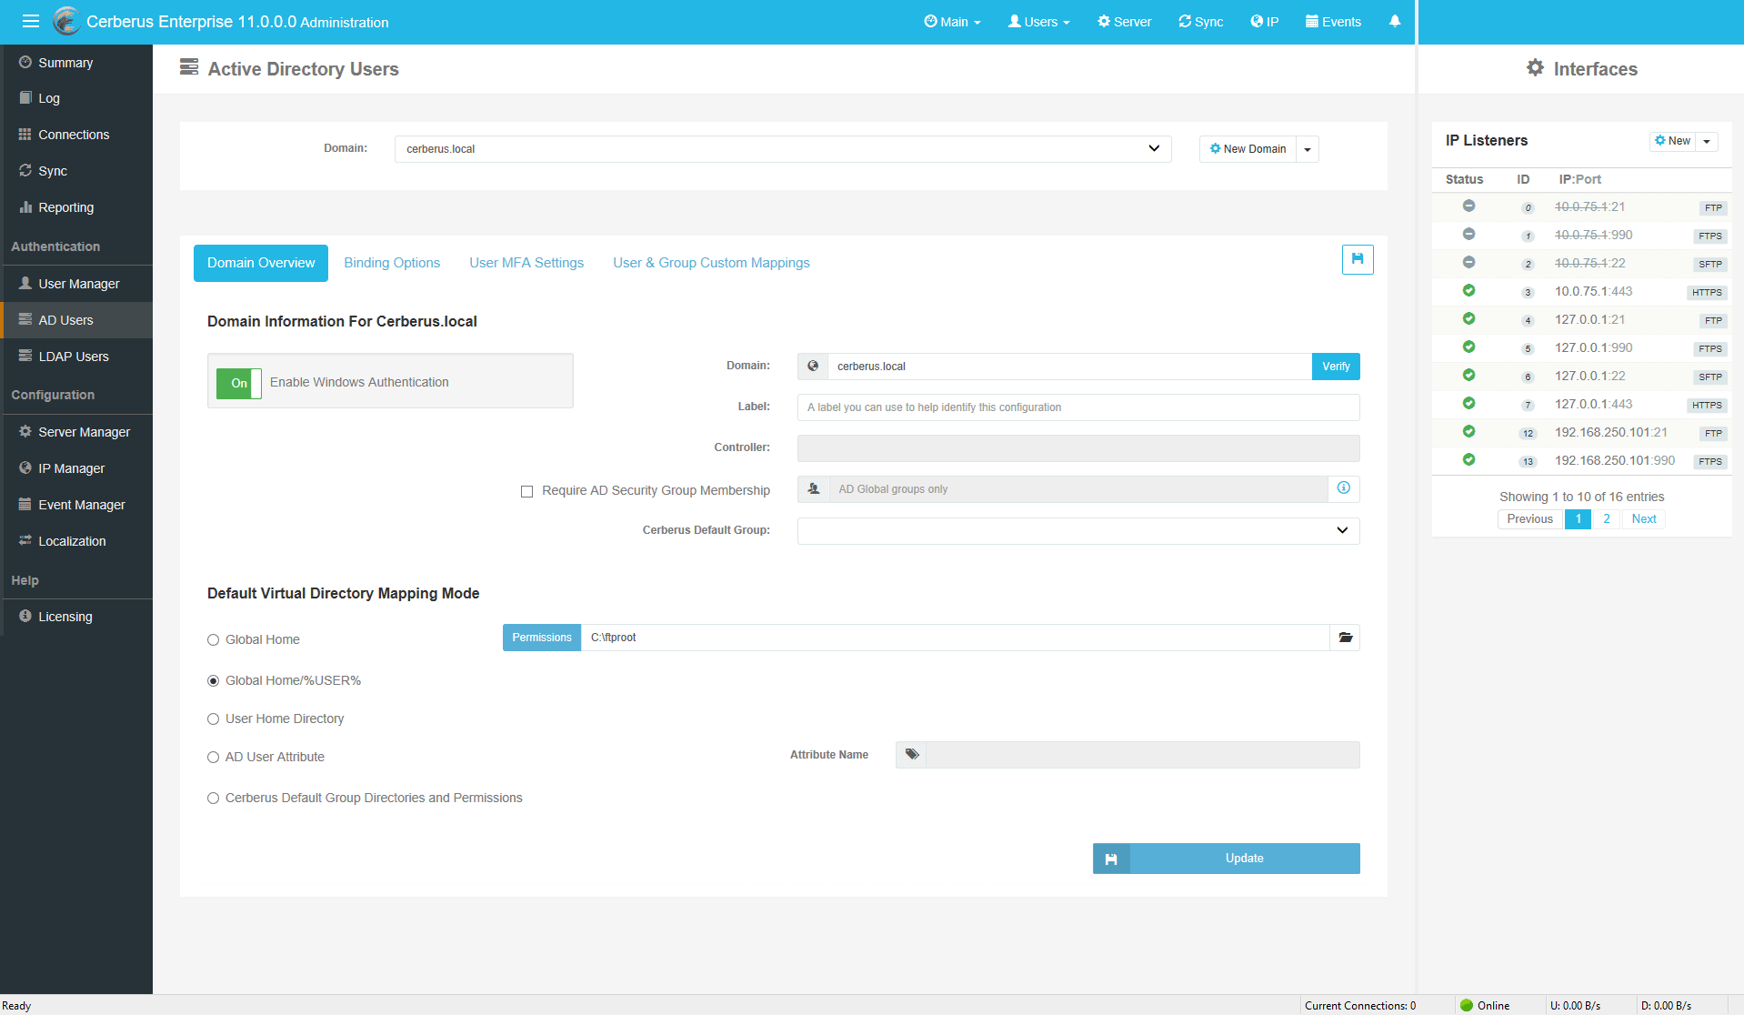The height and width of the screenshot is (1015, 1744).
Task: Open LDAP Users in the sidebar
Action: tap(76, 357)
